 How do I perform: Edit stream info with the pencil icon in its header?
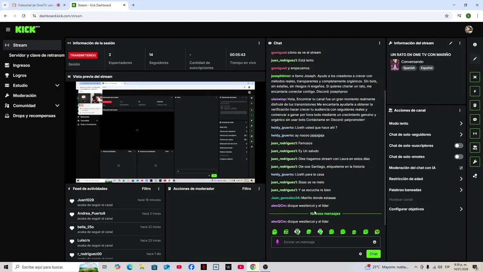(451, 43)
